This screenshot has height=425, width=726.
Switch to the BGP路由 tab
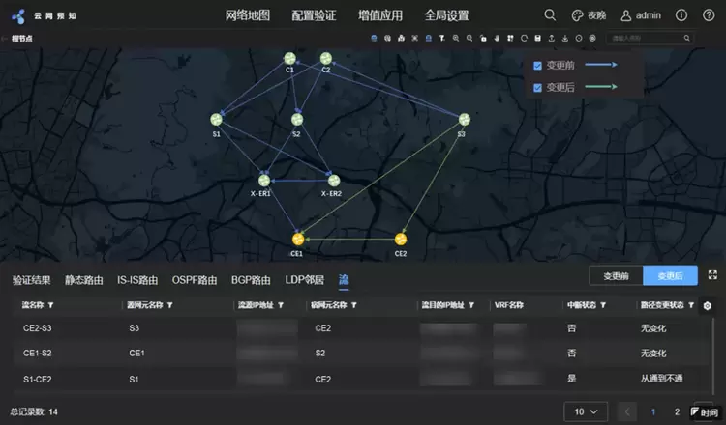(251, 280)
